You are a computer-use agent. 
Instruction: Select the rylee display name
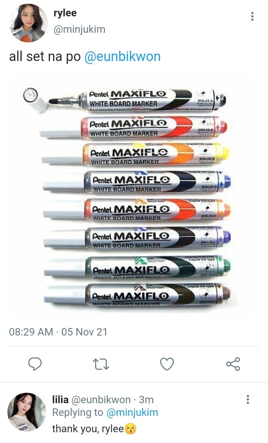coord(65,13)
